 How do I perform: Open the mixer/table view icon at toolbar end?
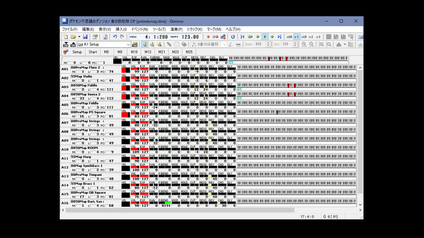coord(360,37)
